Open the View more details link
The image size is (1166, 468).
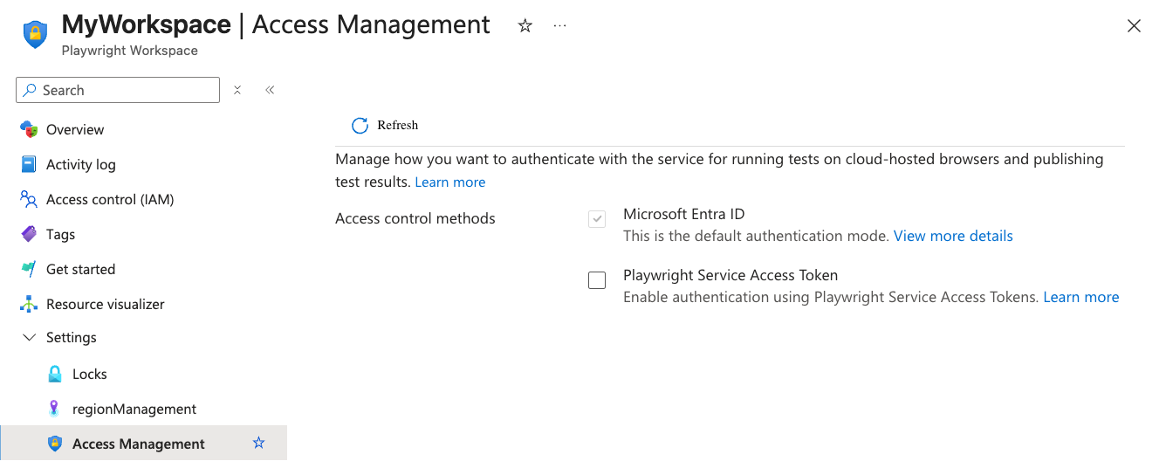[x=953, y=236]
